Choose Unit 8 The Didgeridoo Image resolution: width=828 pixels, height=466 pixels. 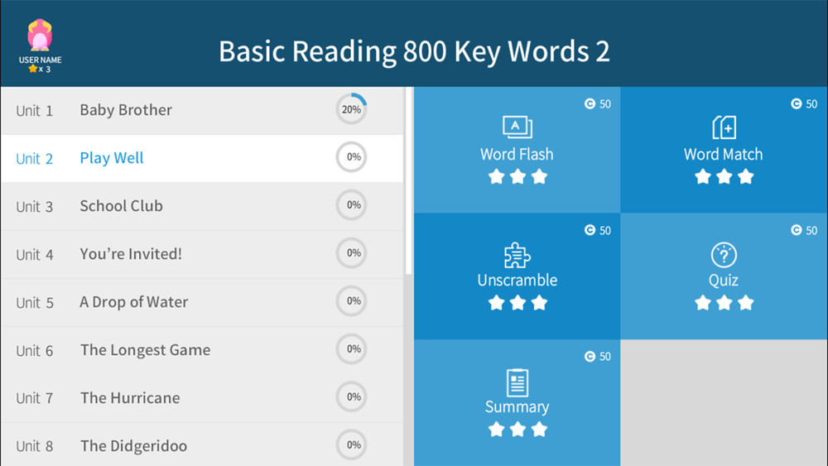(x=202, y=444)
